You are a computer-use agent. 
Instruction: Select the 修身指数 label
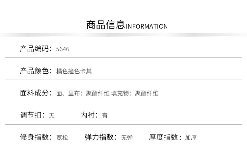pos(36,137)
